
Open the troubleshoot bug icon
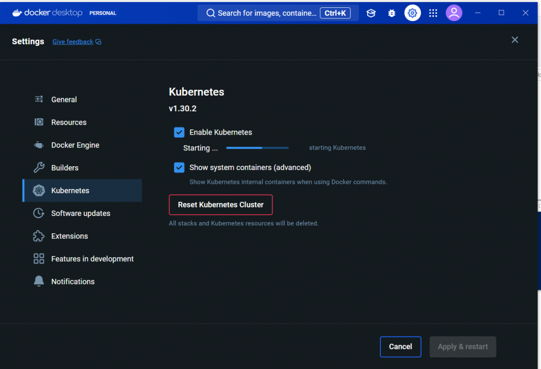coord(391,13)
